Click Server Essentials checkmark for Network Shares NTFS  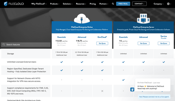[x=123, y=80]
